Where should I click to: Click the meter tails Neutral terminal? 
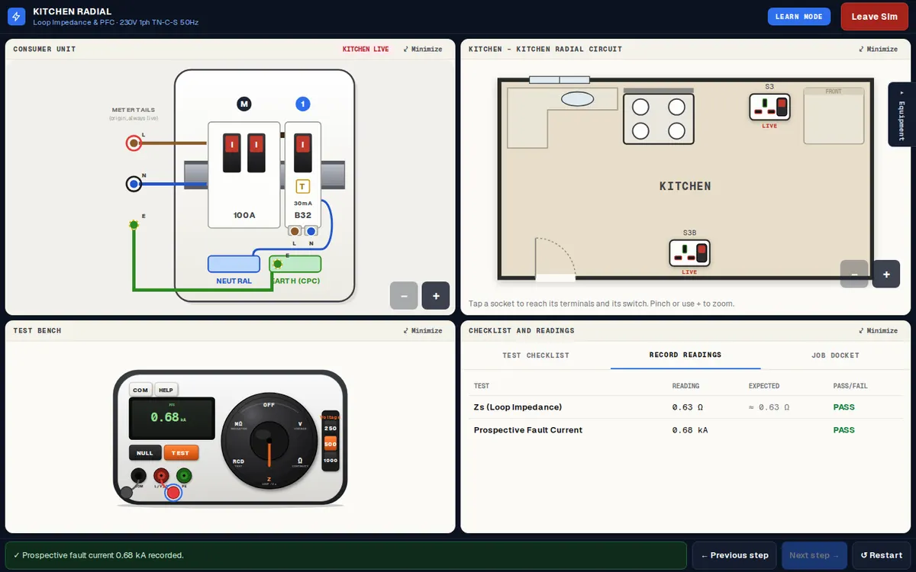pos(134,184)
